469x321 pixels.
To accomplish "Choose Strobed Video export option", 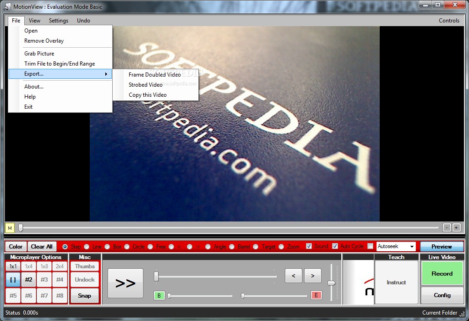I will click(x=156, y=85).
